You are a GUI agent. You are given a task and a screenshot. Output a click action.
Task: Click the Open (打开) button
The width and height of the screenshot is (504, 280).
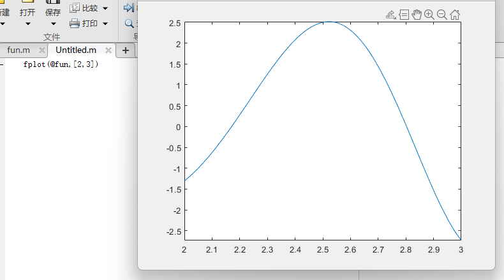[27, 12]
